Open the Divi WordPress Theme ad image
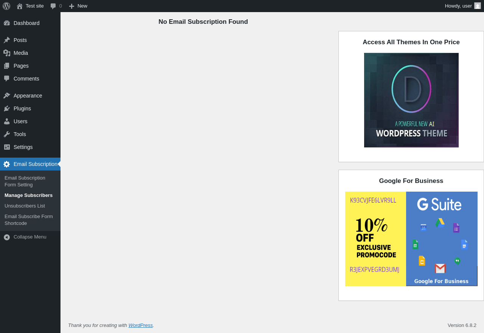This screenshot has height=333, width=484. (411, 100)
